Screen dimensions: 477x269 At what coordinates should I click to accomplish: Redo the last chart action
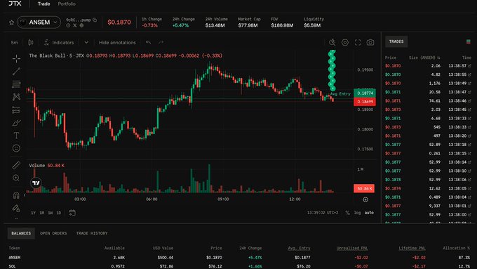(161, 43)
